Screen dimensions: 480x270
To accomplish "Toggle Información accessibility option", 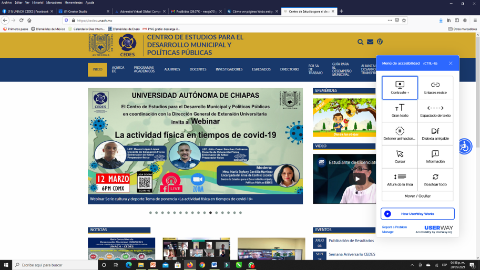I will [435, 157].
